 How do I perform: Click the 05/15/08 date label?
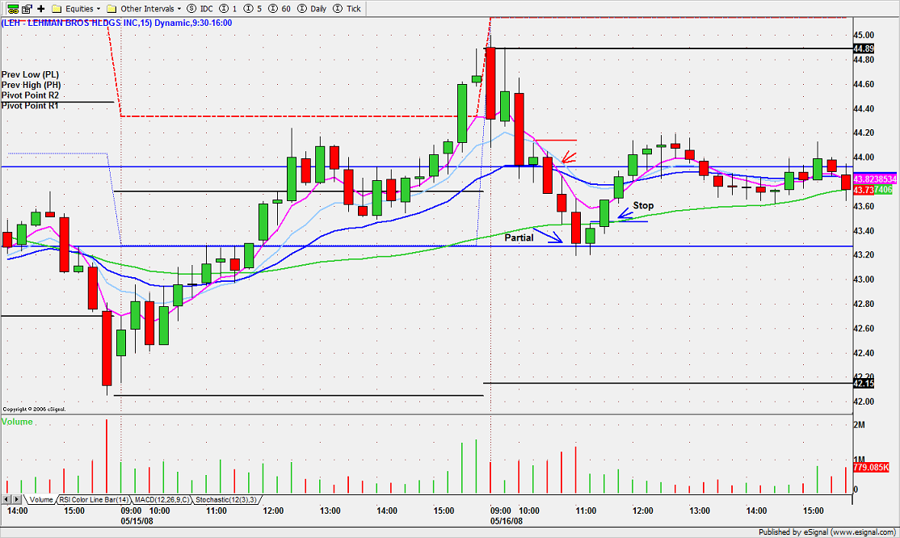point(137,521)
